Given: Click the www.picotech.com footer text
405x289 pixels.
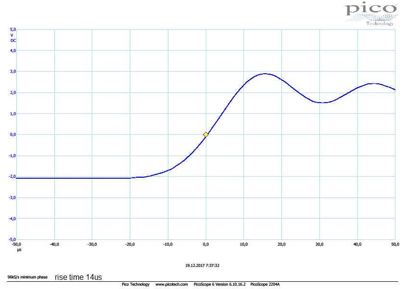Looking at the screenshot, I should (x=172, y=284).
